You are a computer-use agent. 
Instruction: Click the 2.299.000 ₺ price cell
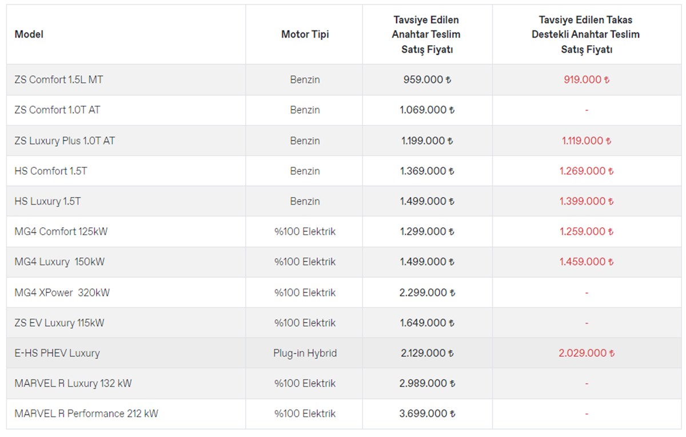[x=428, y=292]
